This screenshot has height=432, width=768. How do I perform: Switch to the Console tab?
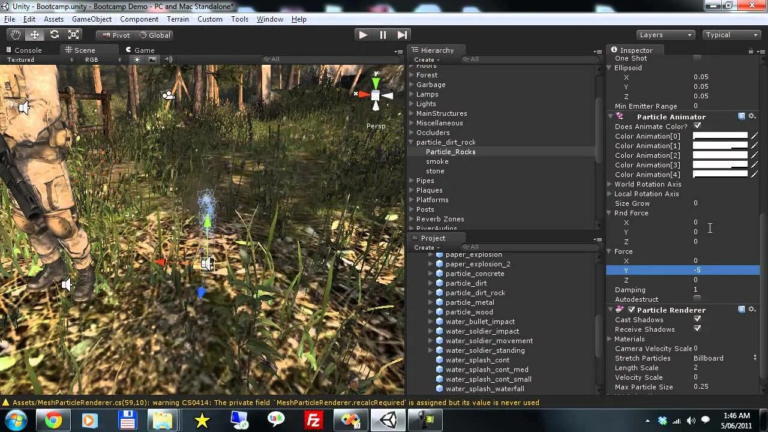tap(24, 50)
